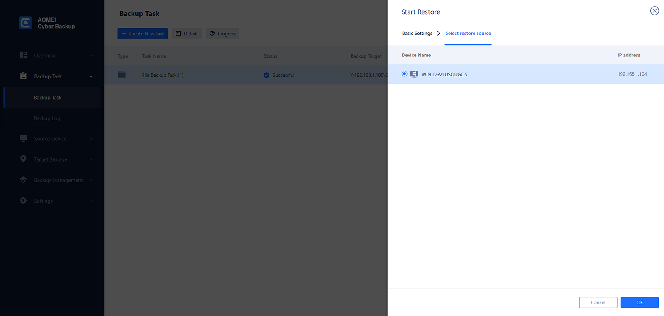The height and width of the screenshot is (316, 664).
Task: Click the AOMEI Cyber Backup logo icon
Action: tap(25, 23)
